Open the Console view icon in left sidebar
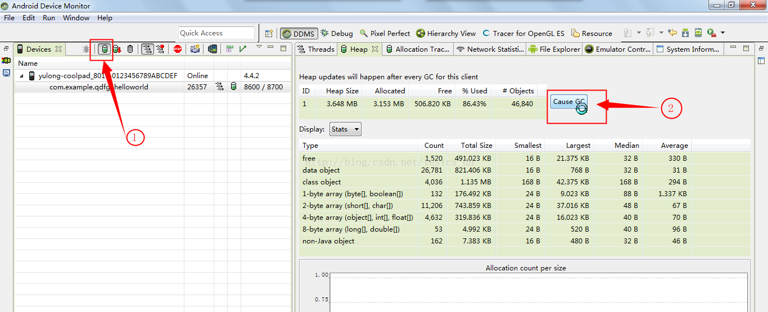 pyautogui.click(x=6, y=73)
